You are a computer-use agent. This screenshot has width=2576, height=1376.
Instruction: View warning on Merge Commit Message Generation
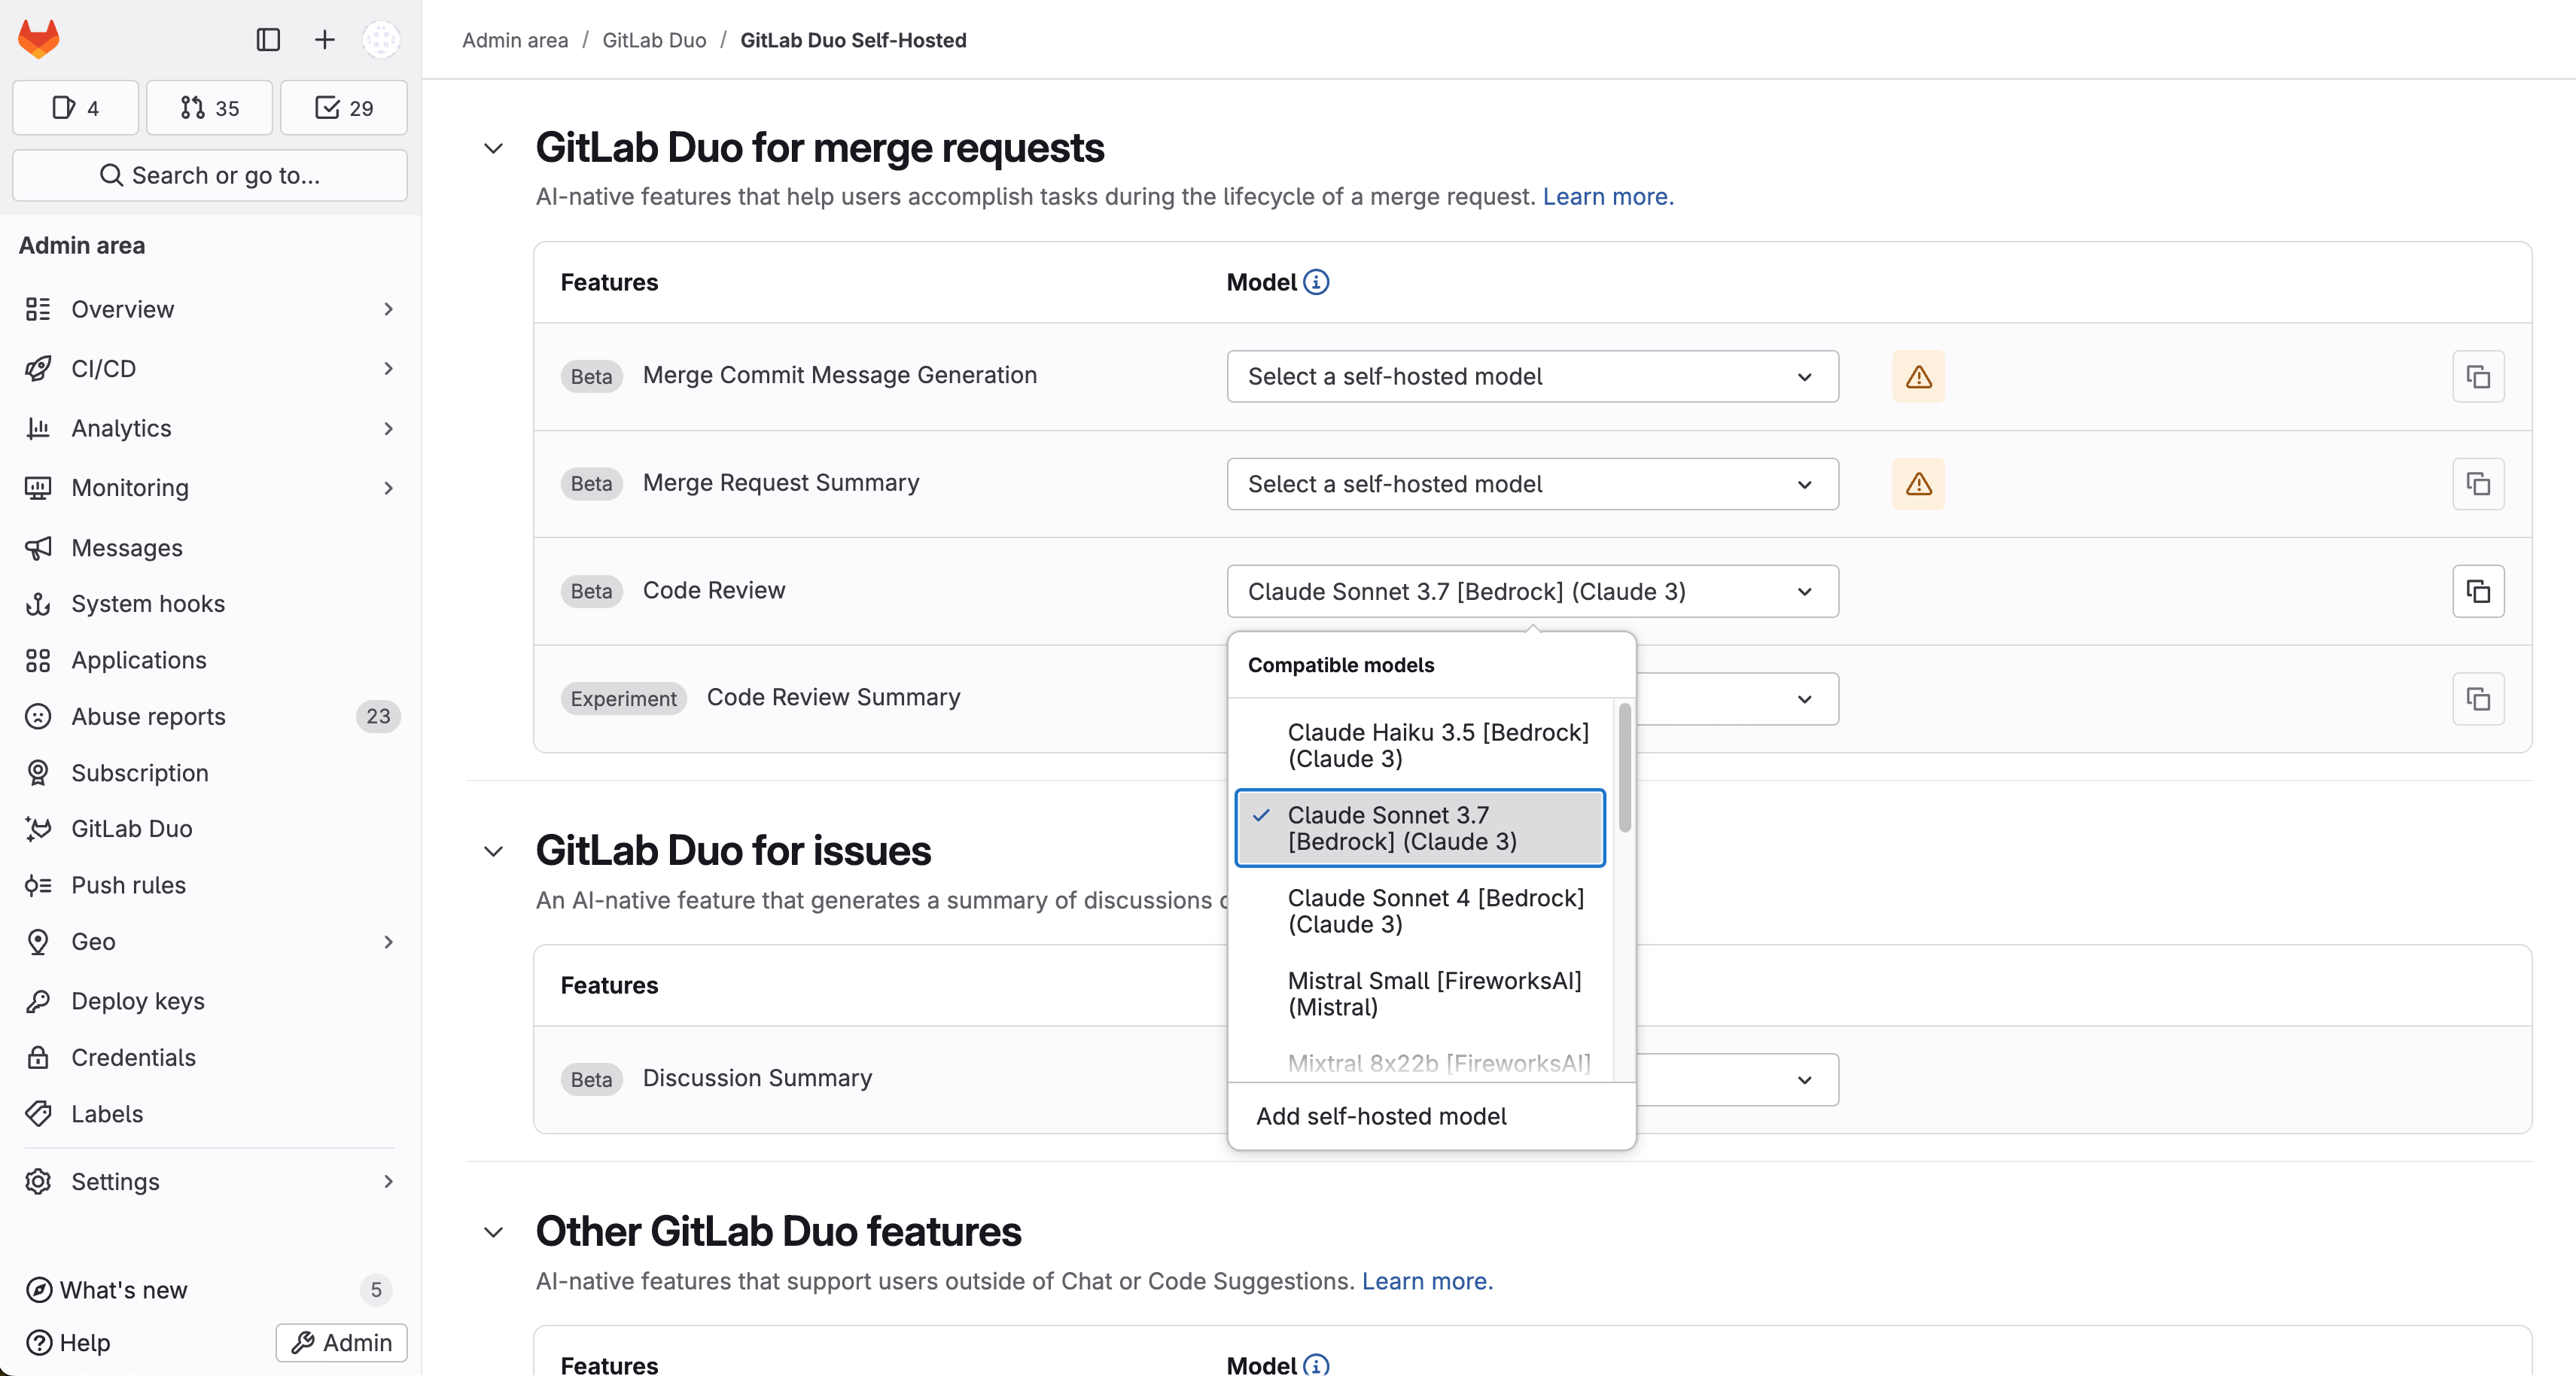click(1918, 377)
